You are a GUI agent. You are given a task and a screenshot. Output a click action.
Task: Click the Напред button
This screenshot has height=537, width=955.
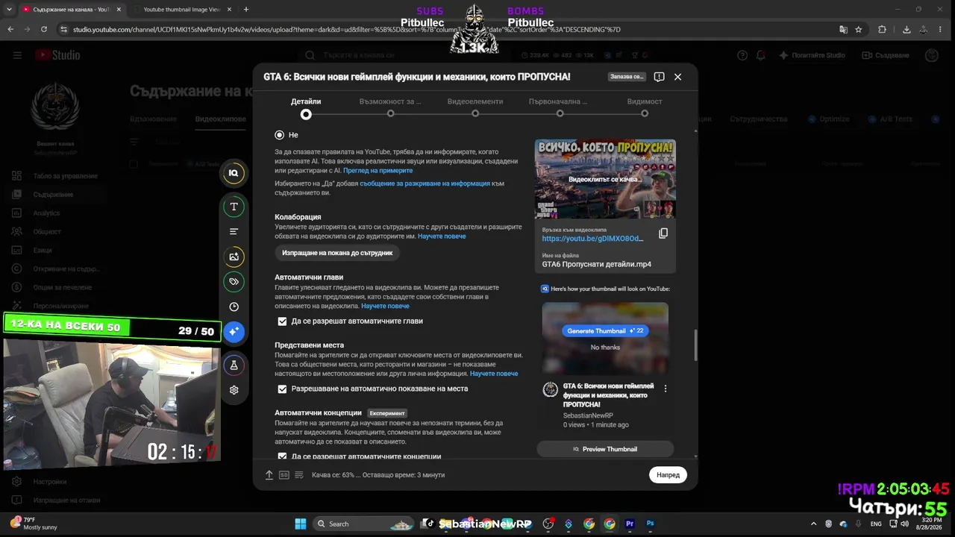(x=668, y=475)
